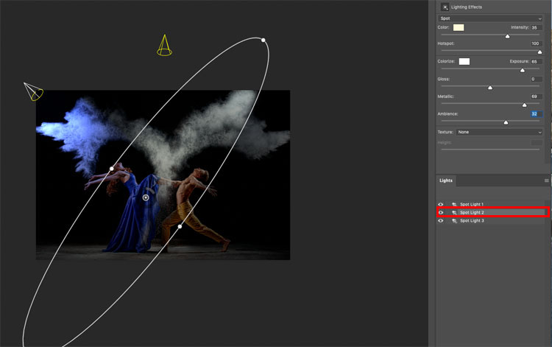Open the Lights panel options menu
This screenshot has width=552, height=347.
(546, 180)
